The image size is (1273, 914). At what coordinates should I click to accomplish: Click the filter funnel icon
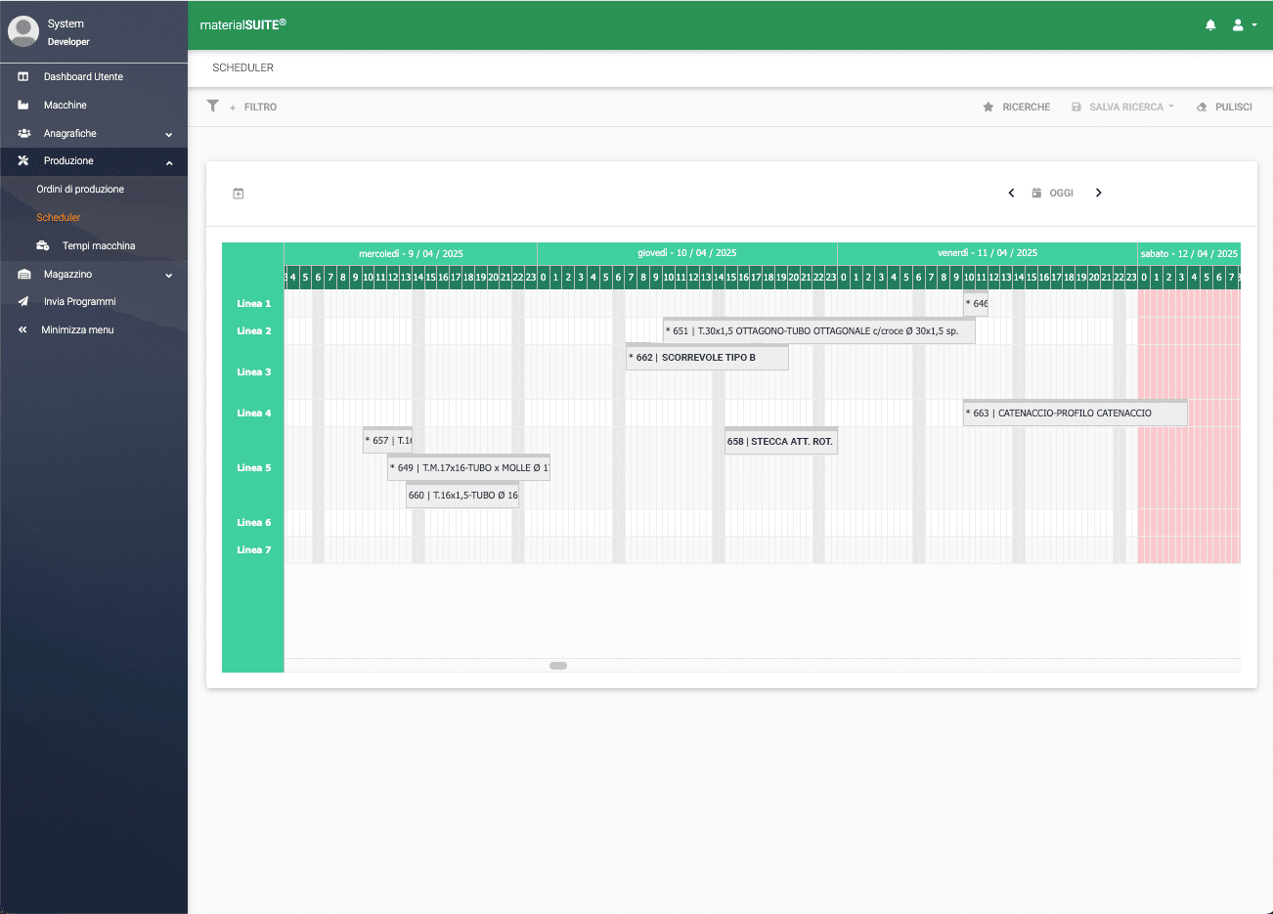pos(213,106)
